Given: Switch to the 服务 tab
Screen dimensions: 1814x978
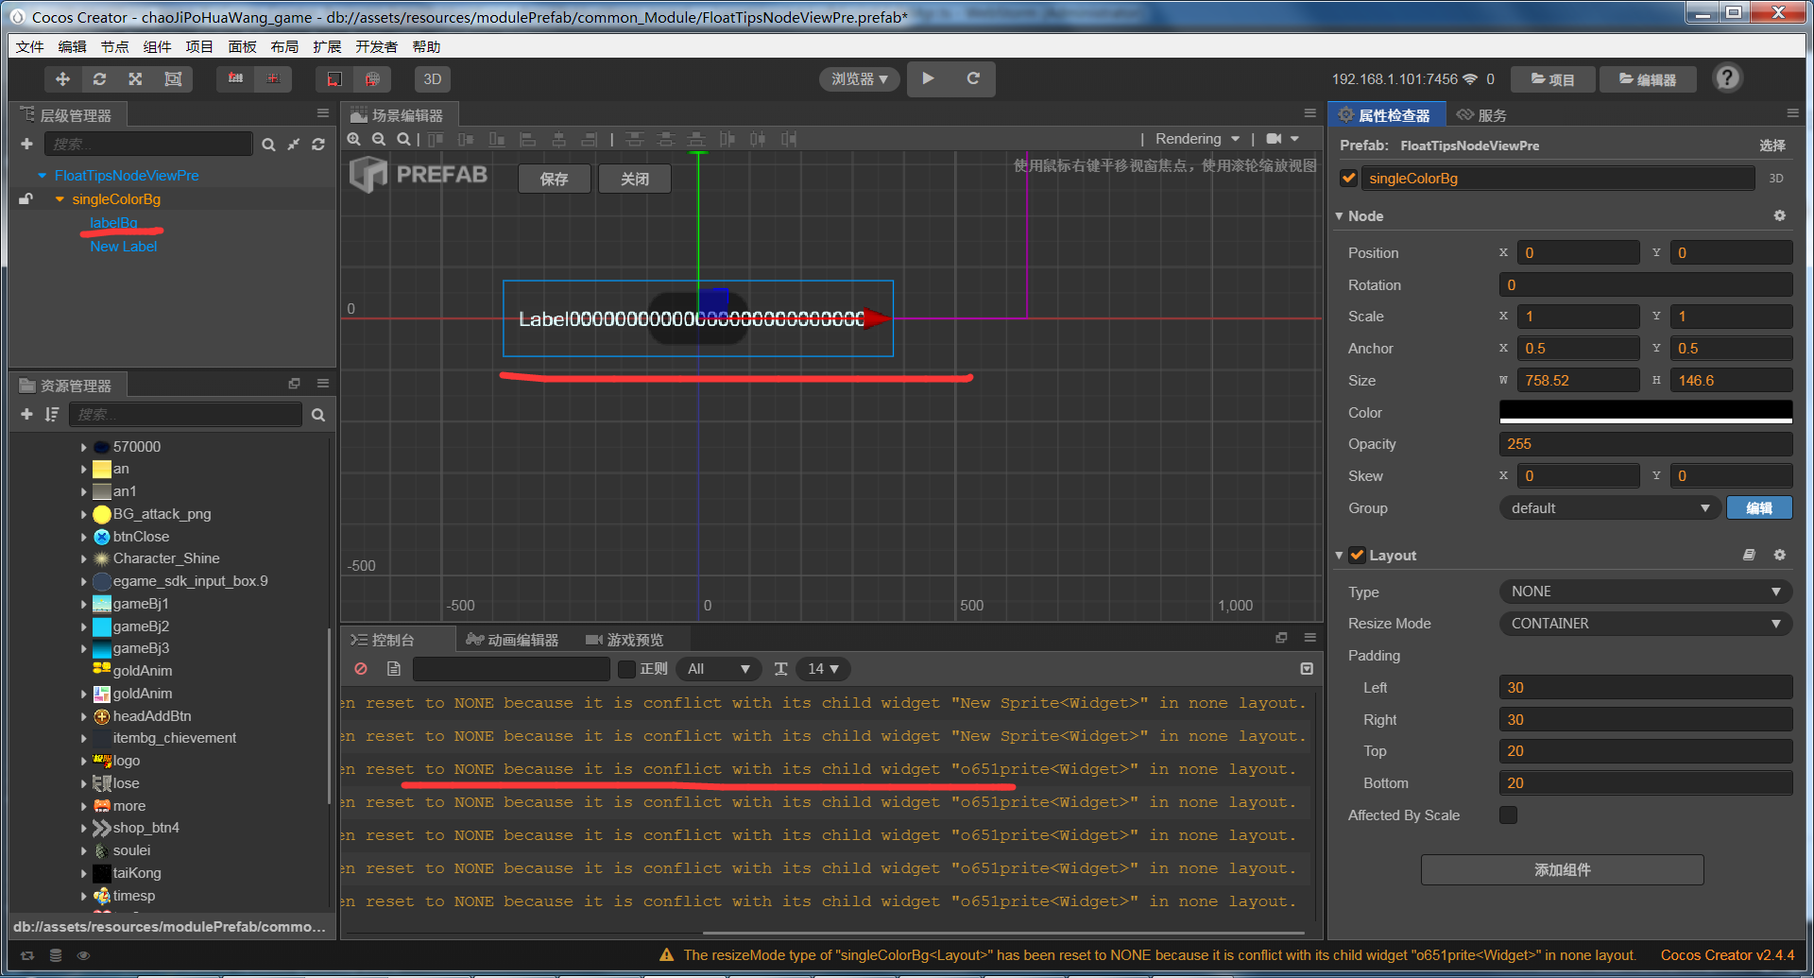Looking at the screenshot, I should pos(1481,115).
